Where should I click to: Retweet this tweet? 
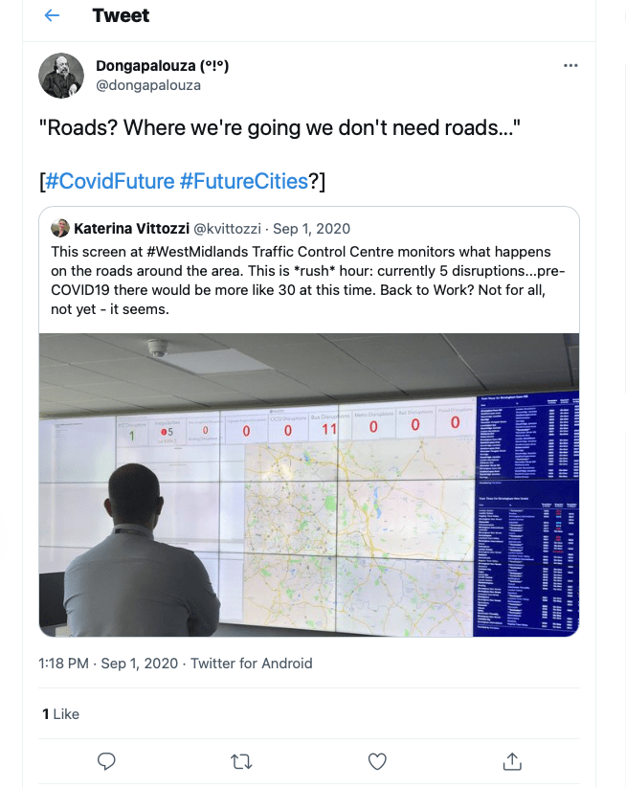(242, 761)
